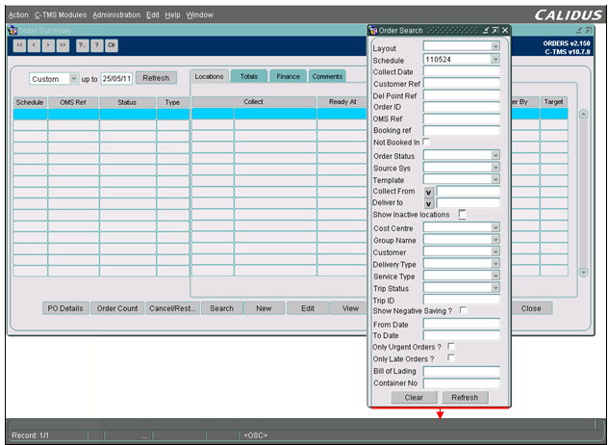Image resolution: width=608 pixels, height=445 pixels.
Task: Tick the Not Booked In checkbox
Action: (426, 142)
